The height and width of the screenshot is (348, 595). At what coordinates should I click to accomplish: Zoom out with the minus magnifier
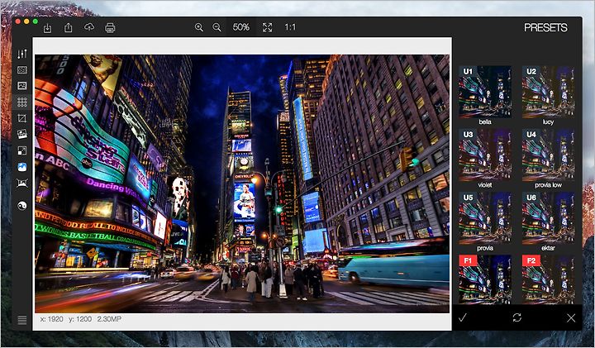pyautogui.click(x=217, y=27)
